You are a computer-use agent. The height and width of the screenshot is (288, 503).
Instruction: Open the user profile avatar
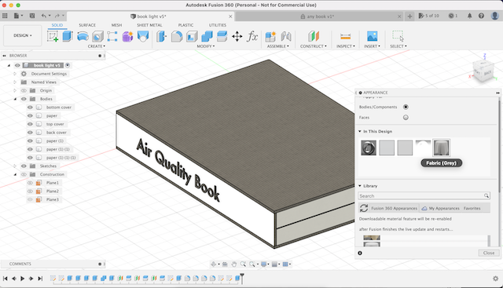tap(494, 16)
